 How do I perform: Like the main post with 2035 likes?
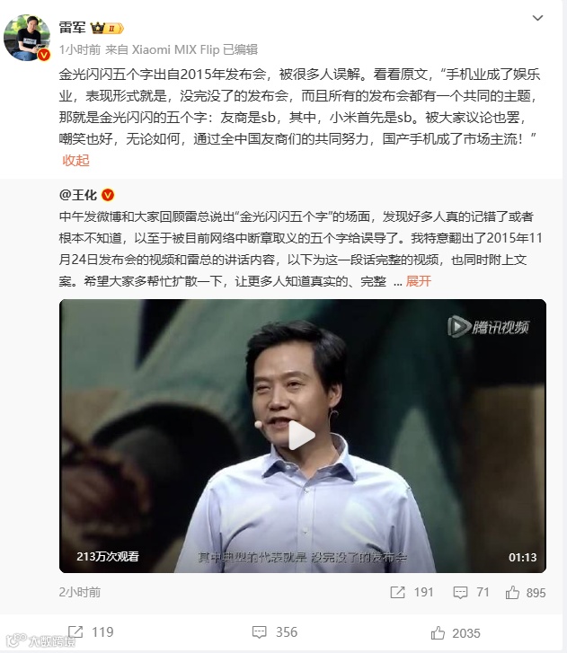[x=456, y=633]
